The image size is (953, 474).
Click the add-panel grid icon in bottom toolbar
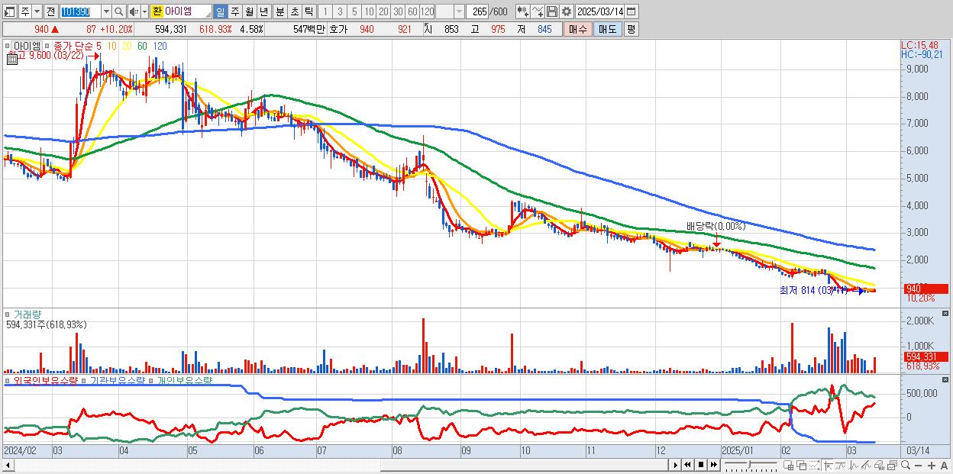[x=788, y=465]
